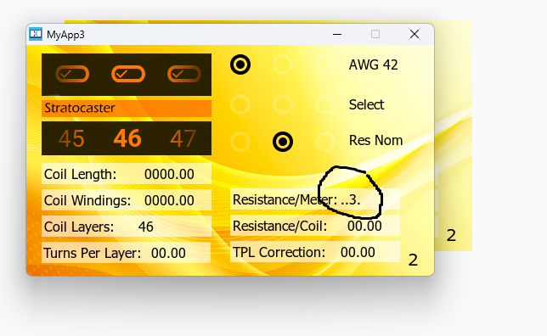Click the number 2 inside MyApp3 window corner
The height and width of the screenshot is (336, 547).
pos(413,260)
